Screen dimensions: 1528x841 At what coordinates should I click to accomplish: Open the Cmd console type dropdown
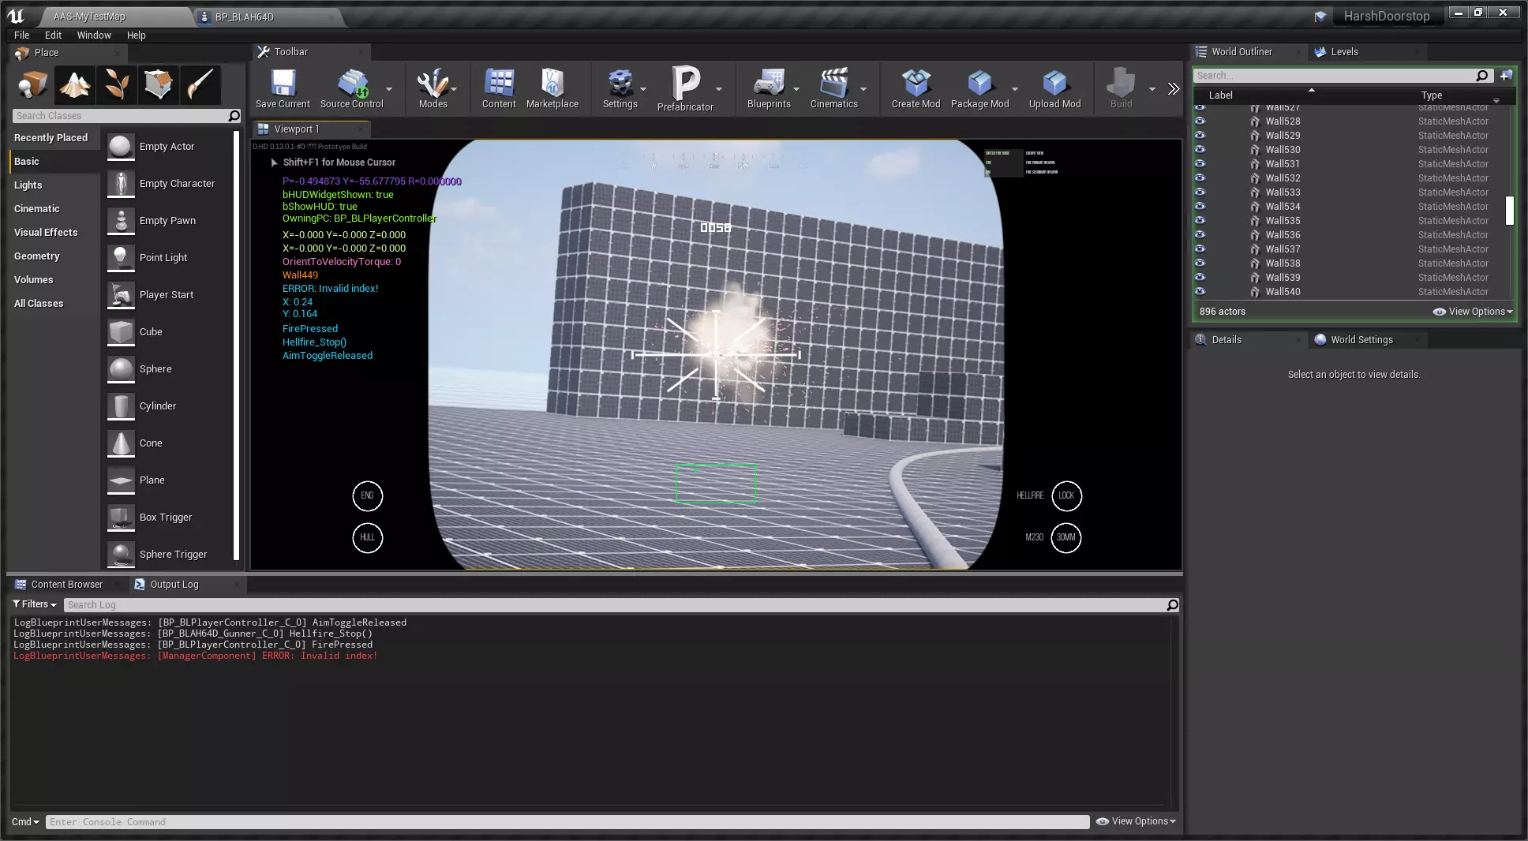tap(25, 822)
